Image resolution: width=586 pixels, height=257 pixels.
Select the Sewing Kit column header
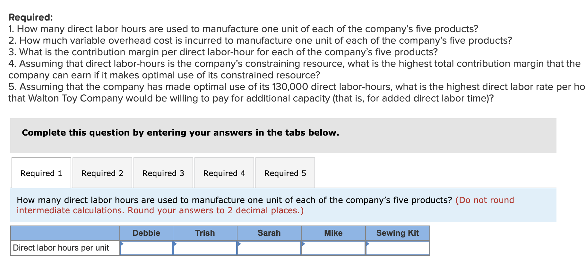[398, 233]
